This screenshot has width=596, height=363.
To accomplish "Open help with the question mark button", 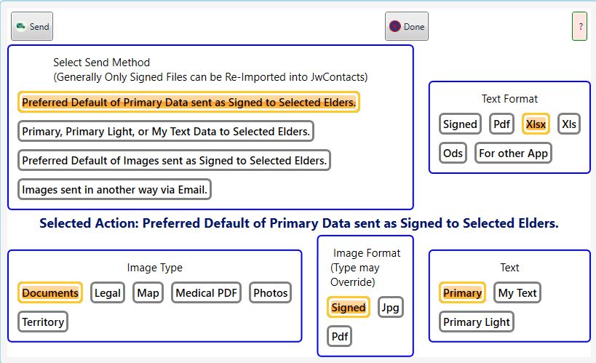I will tap(579, 27).
